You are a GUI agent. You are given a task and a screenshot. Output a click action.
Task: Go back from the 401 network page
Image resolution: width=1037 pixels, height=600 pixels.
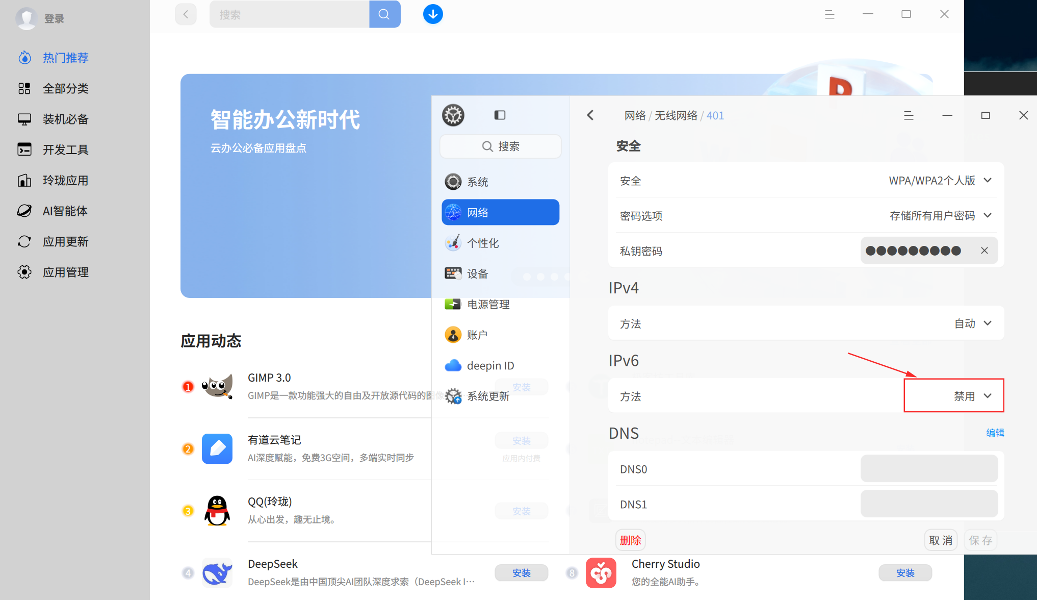coord(590,115)
